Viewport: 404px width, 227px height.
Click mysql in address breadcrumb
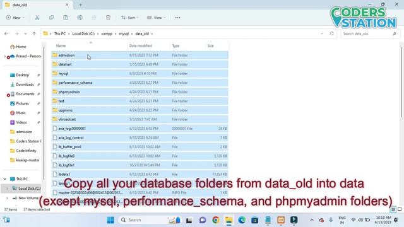124,33
